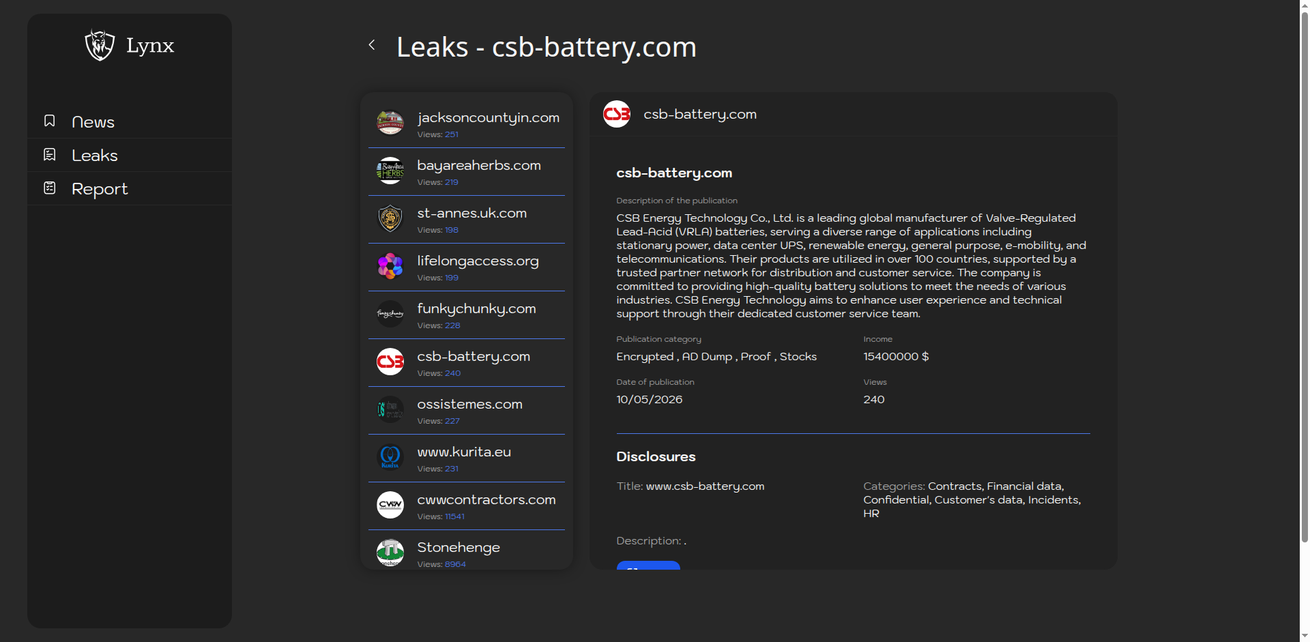
Task: Click 'Views: 199' under lifelongaccess.org
Action: coord(438,278)
